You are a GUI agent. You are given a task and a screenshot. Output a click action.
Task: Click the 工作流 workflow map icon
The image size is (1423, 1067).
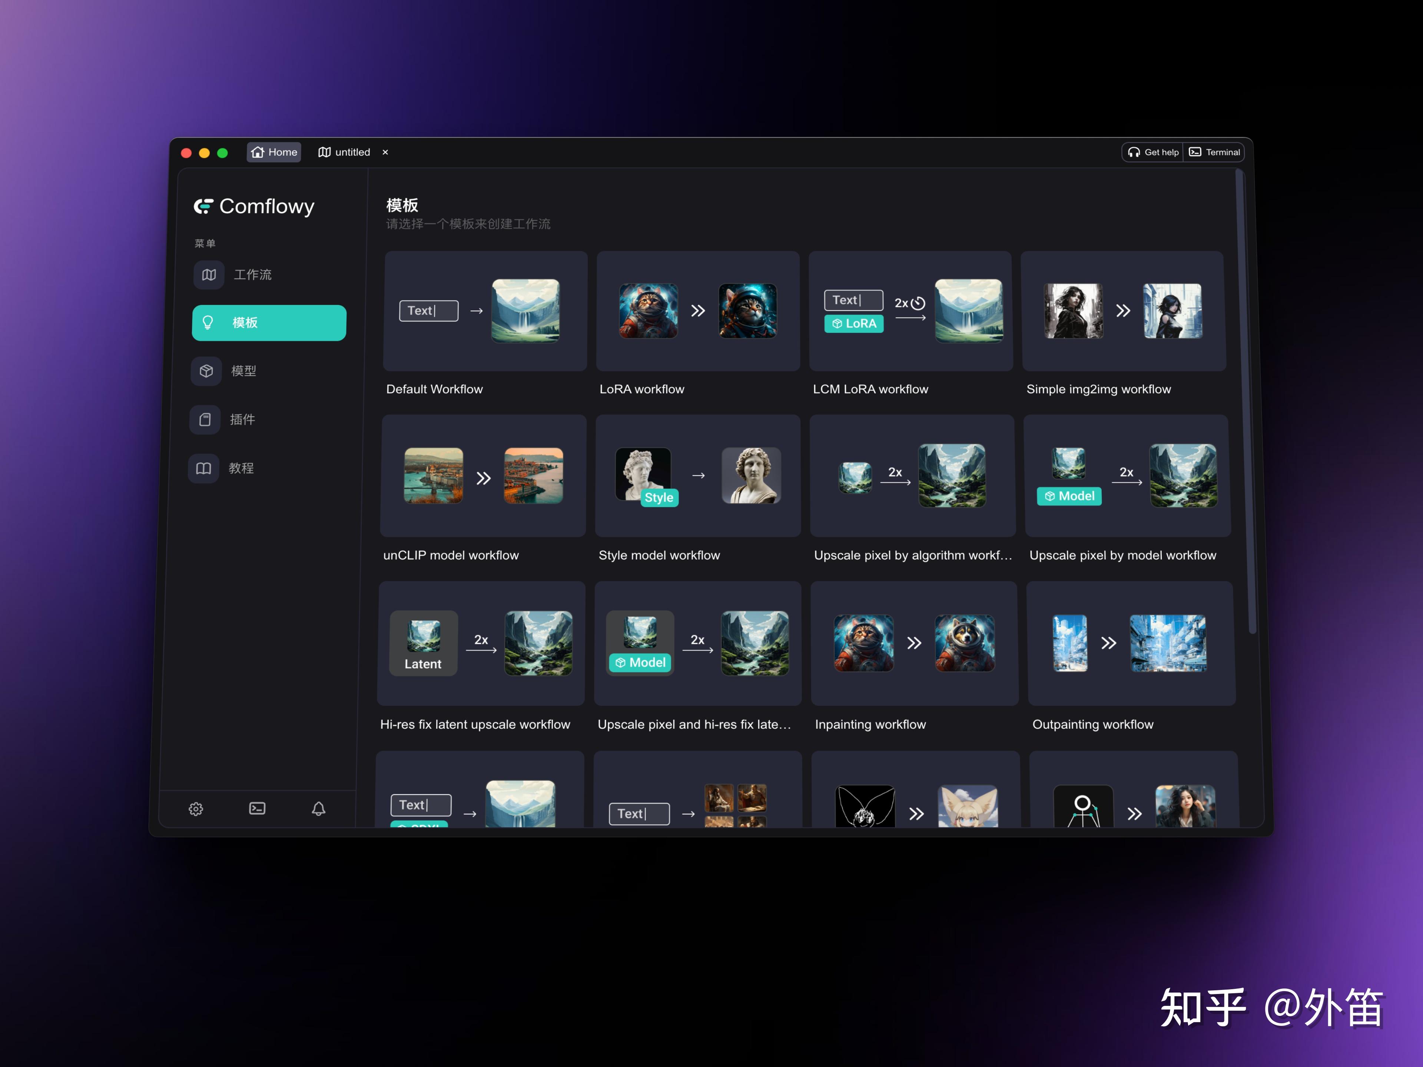click(x=209, y=275)
